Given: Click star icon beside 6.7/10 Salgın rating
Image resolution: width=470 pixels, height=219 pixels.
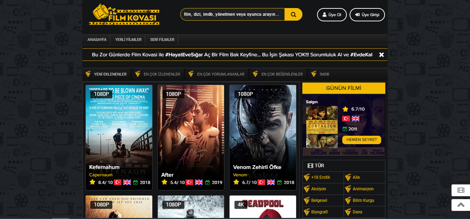Looking at the screenshot, I should (345, 109).
